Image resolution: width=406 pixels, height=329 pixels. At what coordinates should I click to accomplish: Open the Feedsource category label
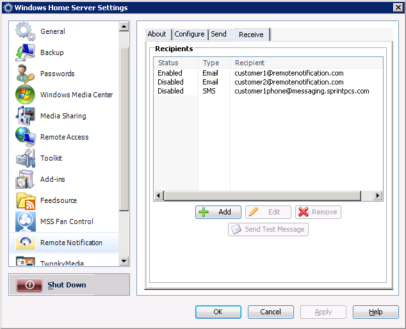coord(58,200)
